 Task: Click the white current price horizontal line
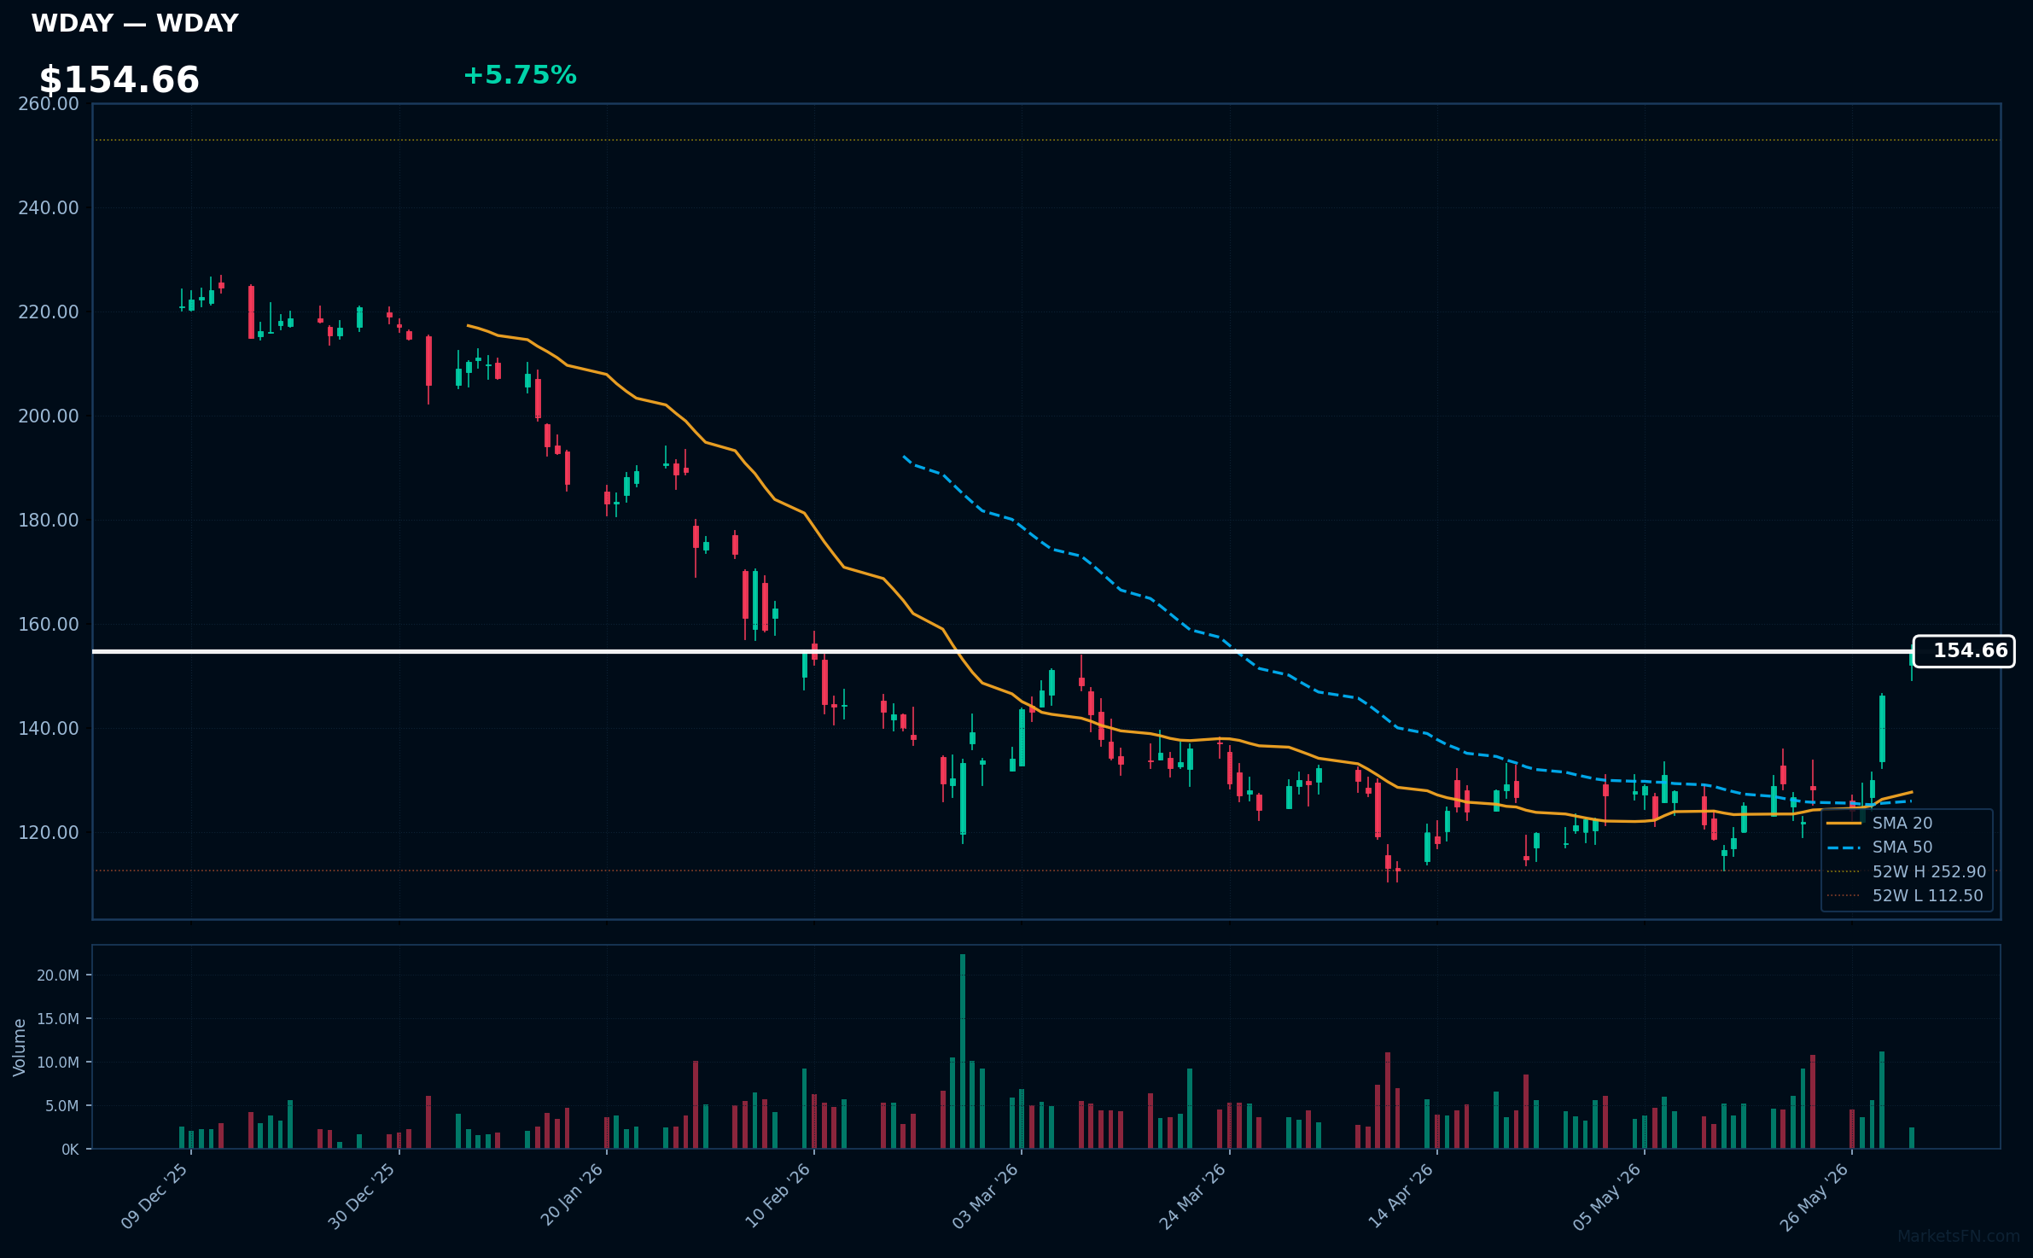[x=1003, y=651]
